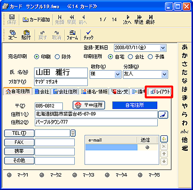Open the 敬称 honorific dropdown
Viewport: 193px width, 190px height.
coord(118,74)
